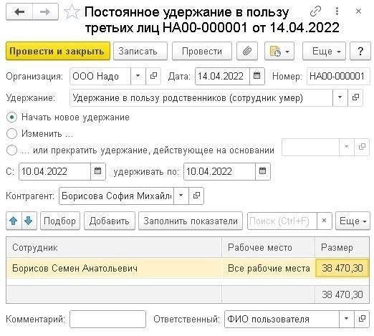374x336 pixels.
Task: Click the Рабочее место column header
Action: click(268, 247)
